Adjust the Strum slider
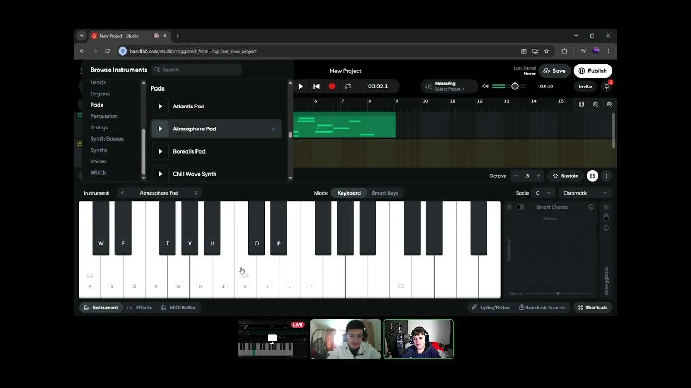Screen dimensions: 691x388 [x=558, y=293]
